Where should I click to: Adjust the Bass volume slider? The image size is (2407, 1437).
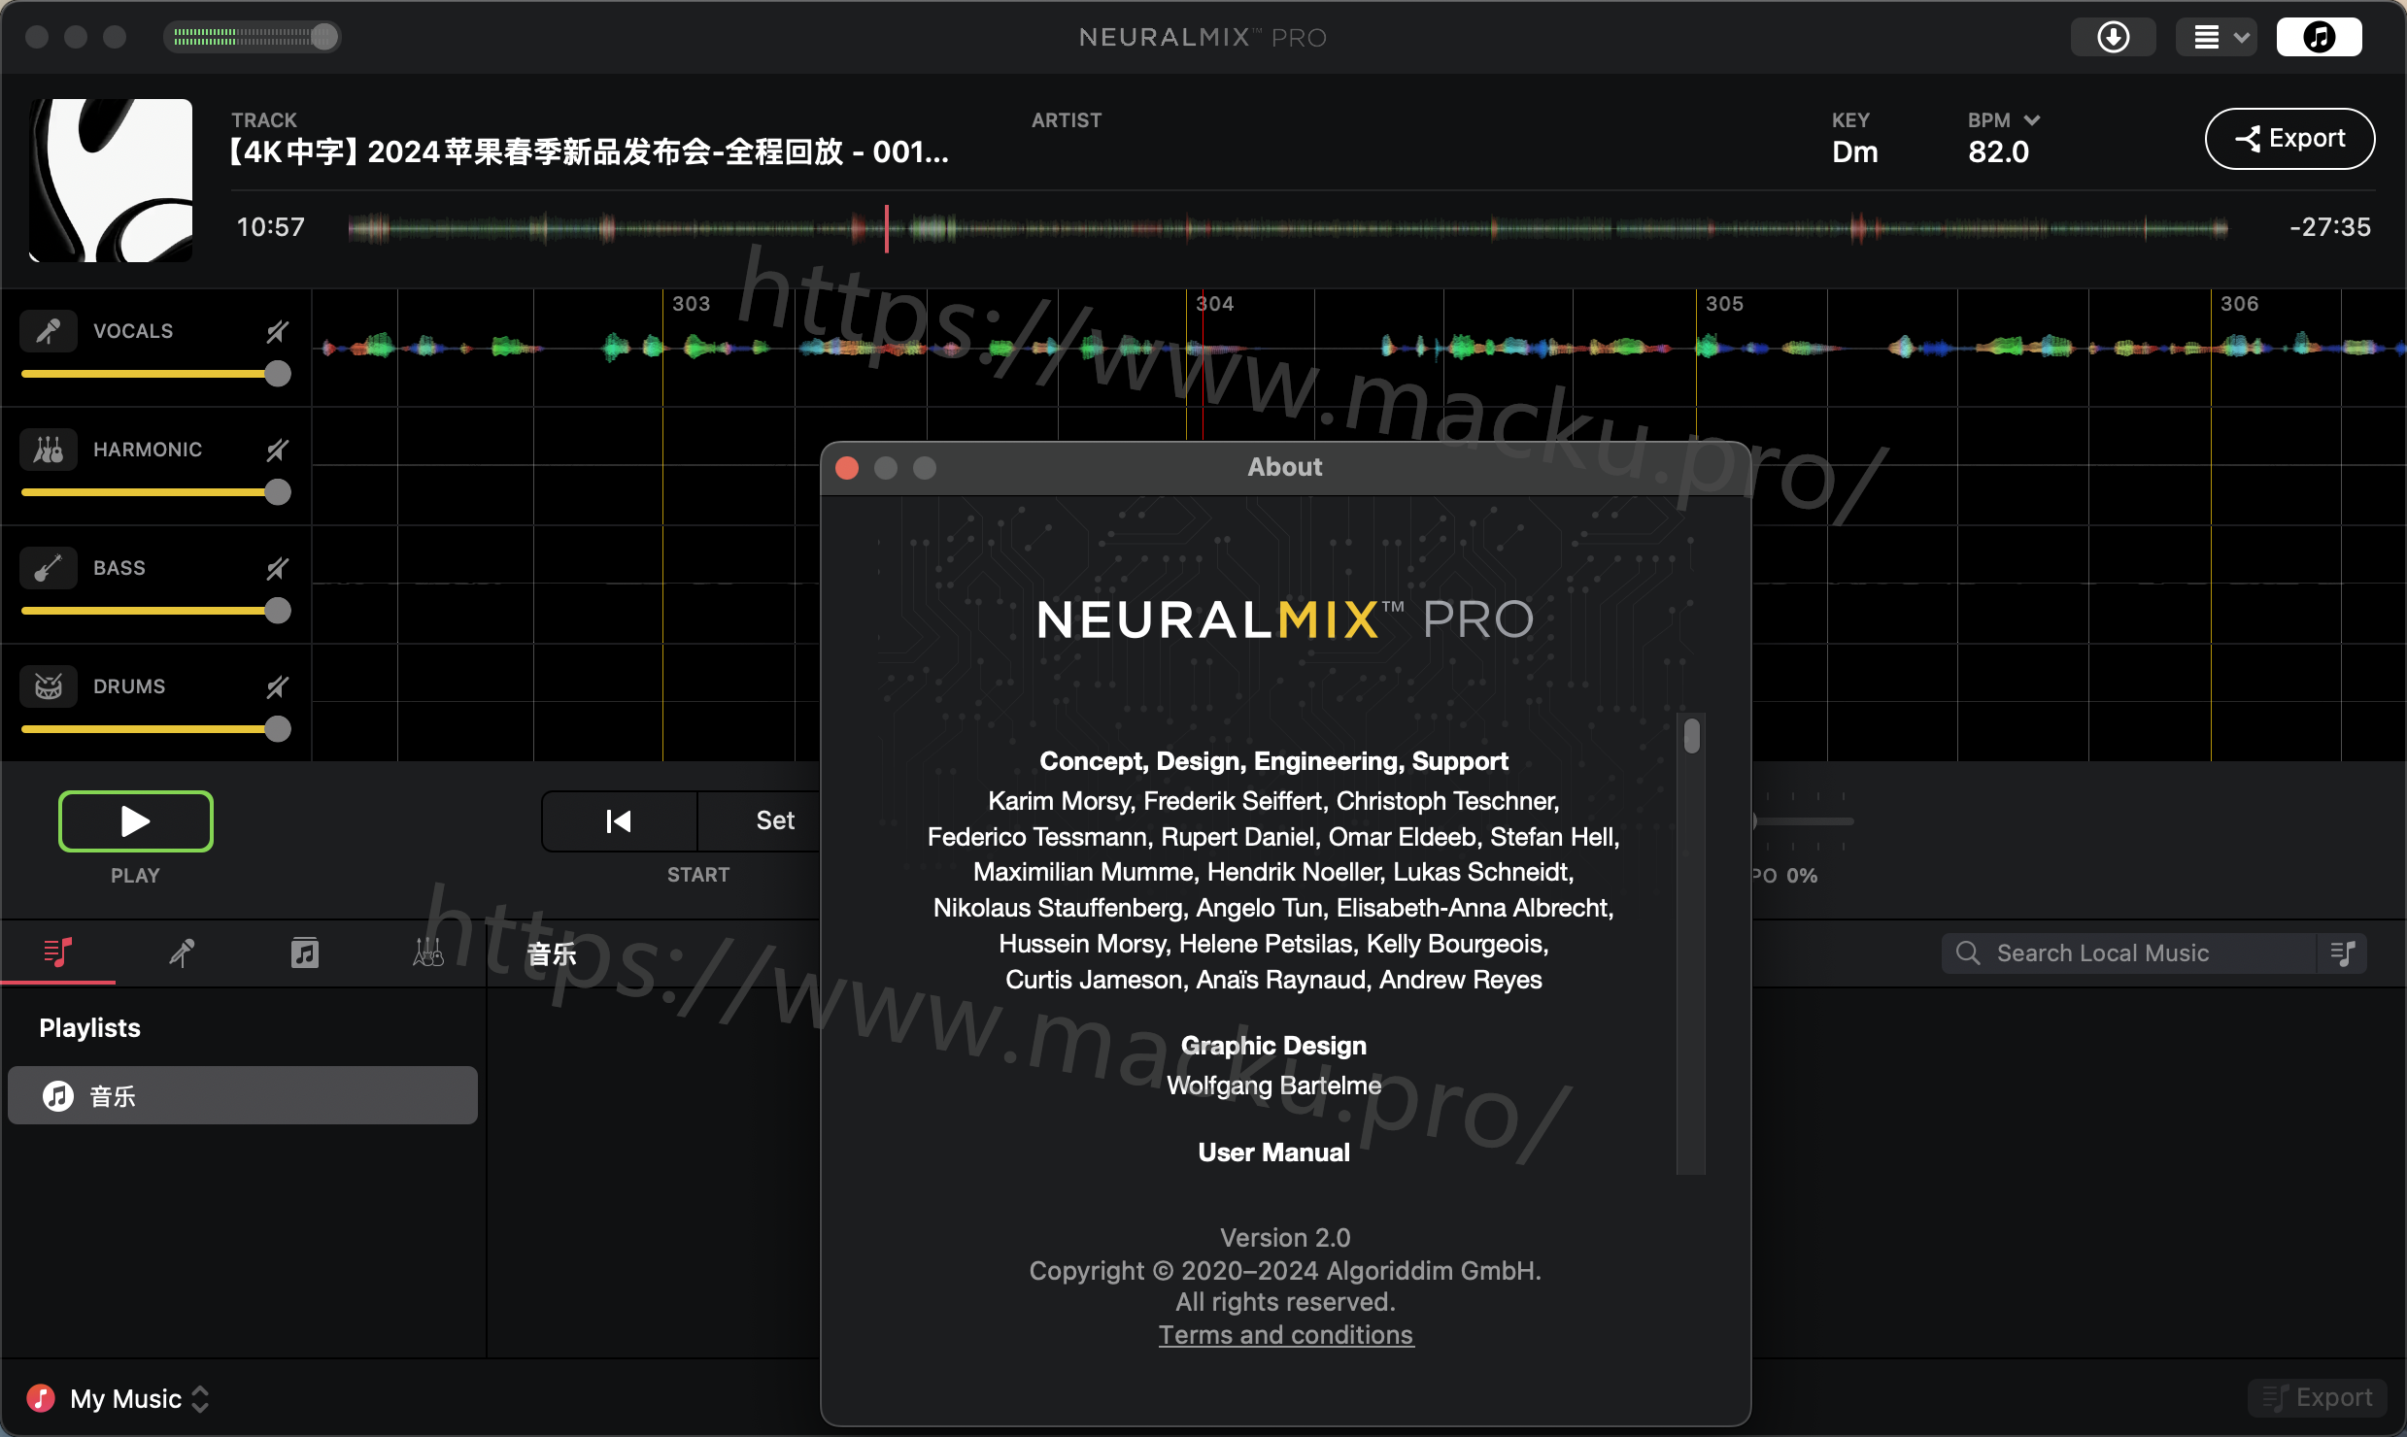click(x=155, y=611)
